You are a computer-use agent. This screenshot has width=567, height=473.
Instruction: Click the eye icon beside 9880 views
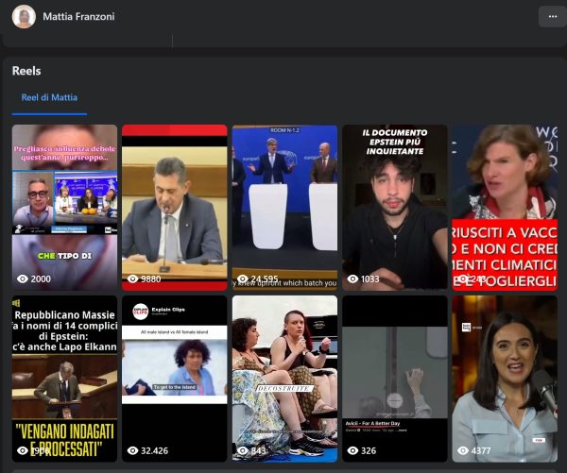click(132, 279)
